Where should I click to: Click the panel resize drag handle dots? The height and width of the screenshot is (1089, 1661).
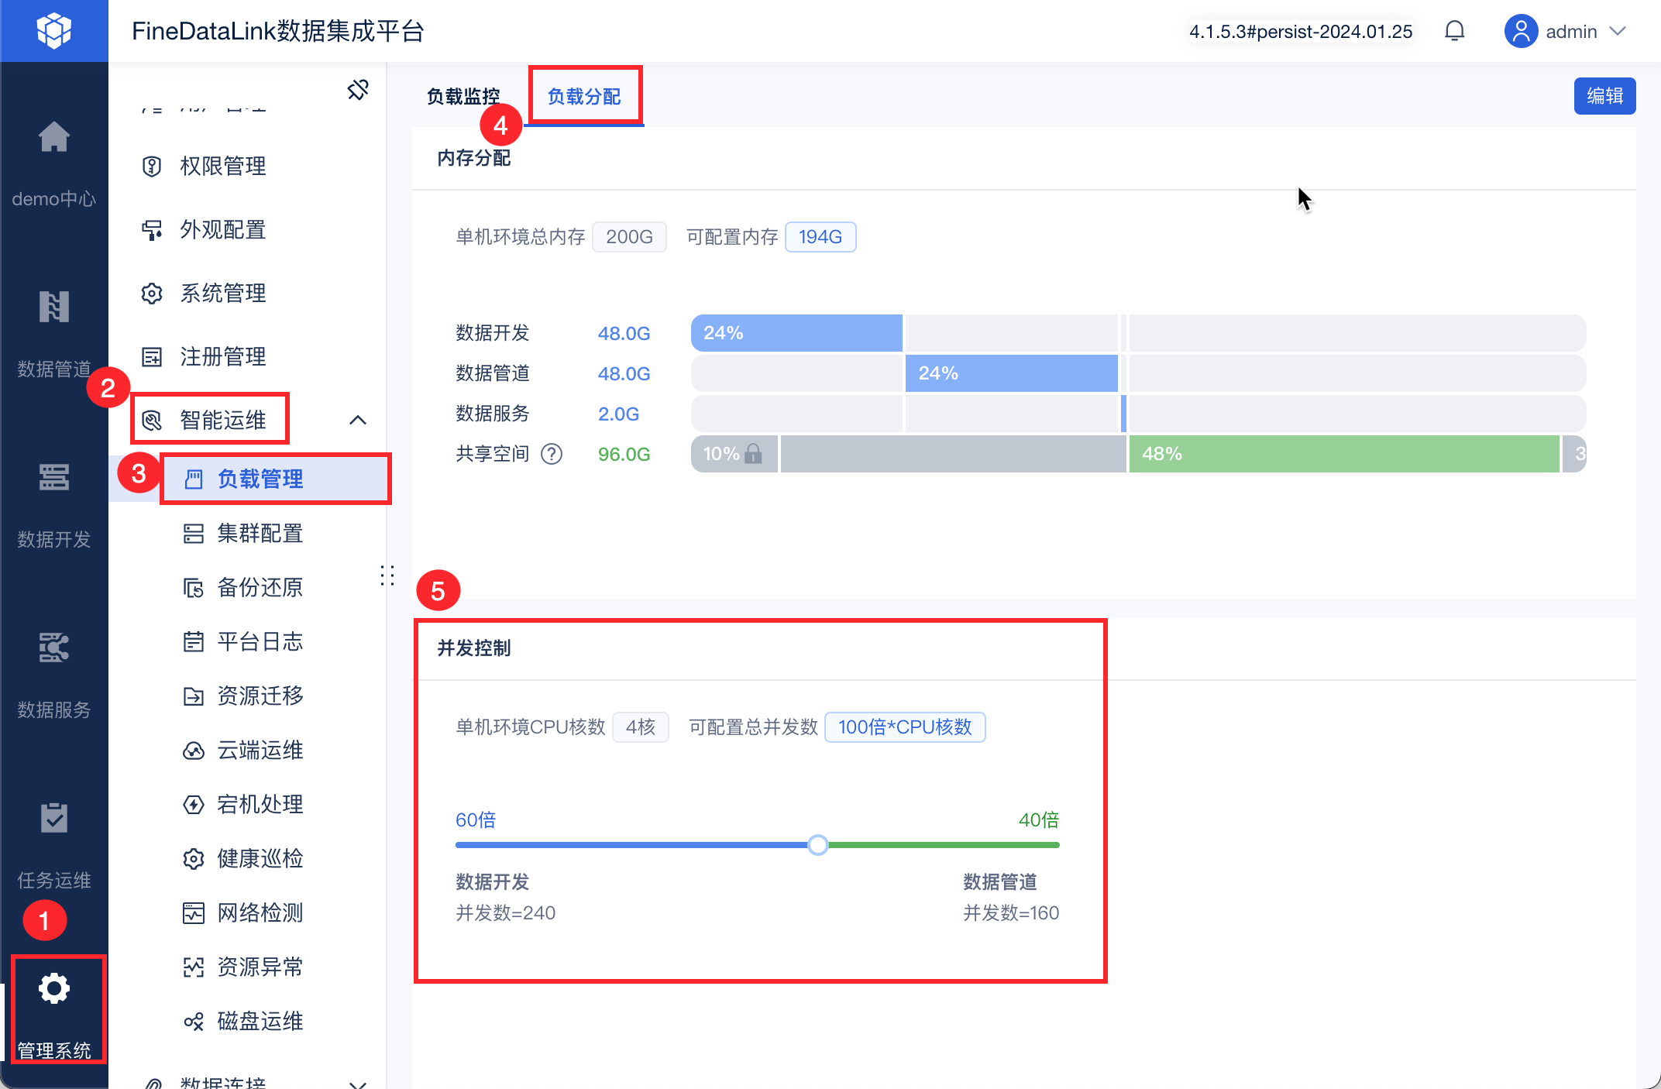pos(388,575)
